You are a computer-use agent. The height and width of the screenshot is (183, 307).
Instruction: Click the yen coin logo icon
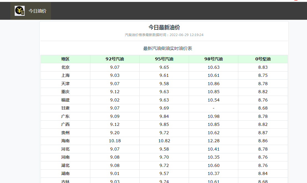(20, 11)
